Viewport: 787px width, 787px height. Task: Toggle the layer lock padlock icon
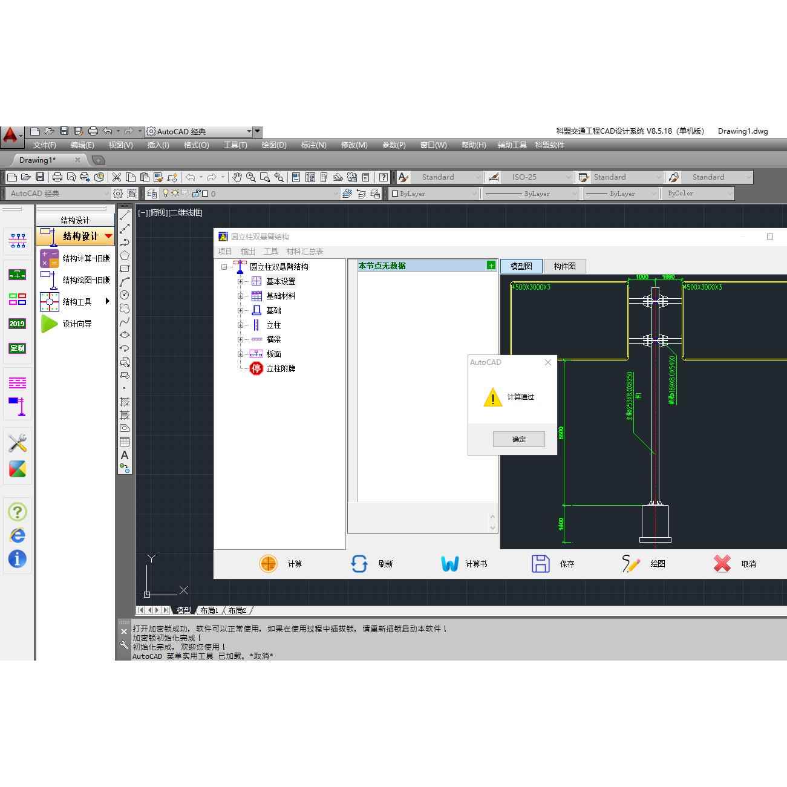coord(195,194)
